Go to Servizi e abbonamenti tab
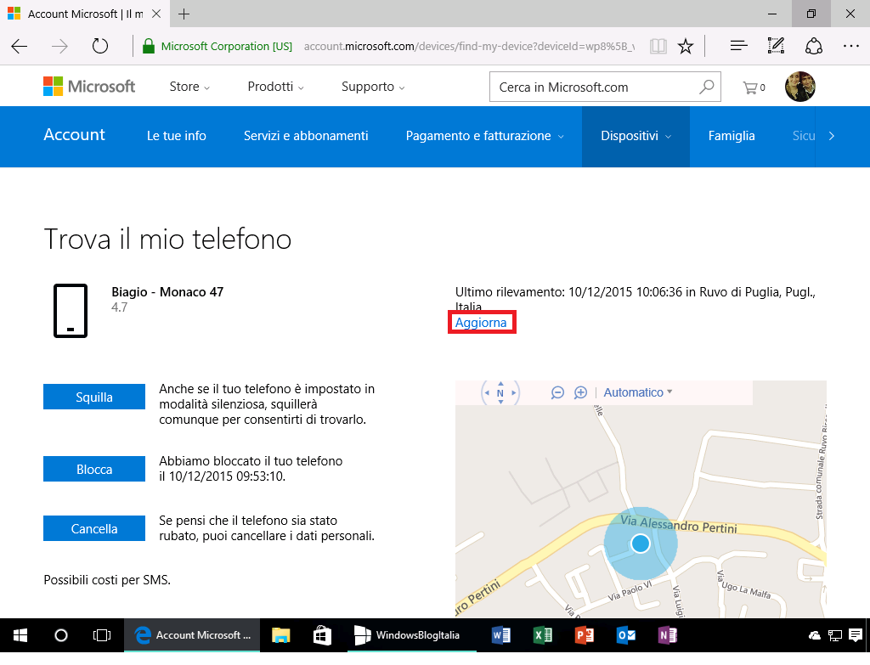The image size is (870, 665). tap(306, 136)
